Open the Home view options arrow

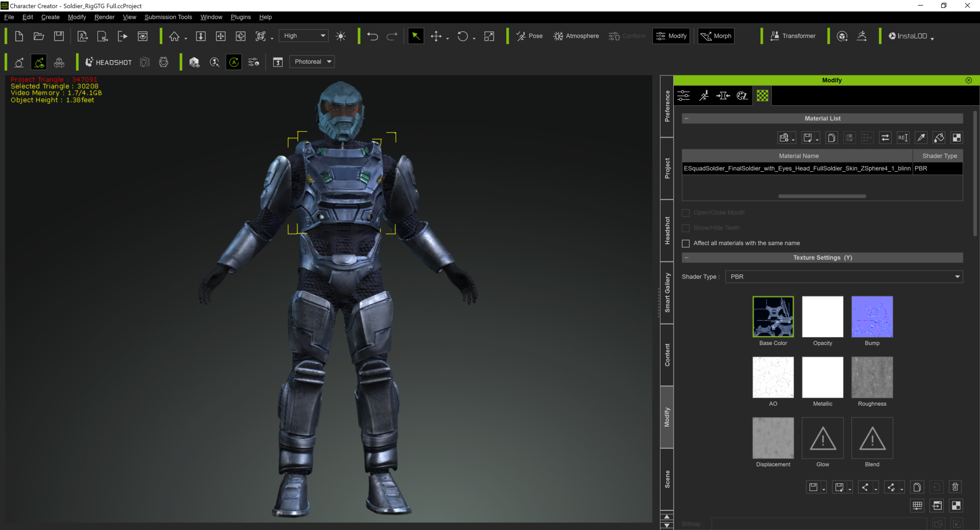click(186, 38)
